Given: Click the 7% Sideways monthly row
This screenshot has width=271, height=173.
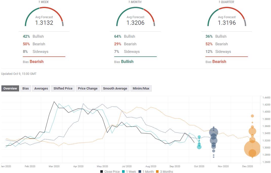Looking at the screenshot, I should (127, 52).
